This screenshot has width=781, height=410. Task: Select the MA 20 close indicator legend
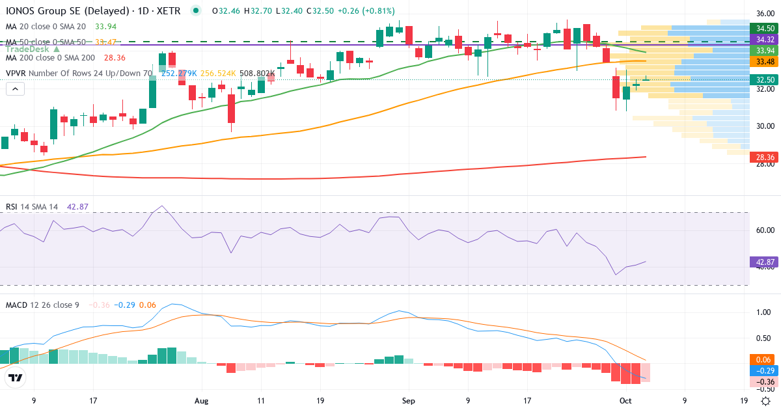pos(46,27)
